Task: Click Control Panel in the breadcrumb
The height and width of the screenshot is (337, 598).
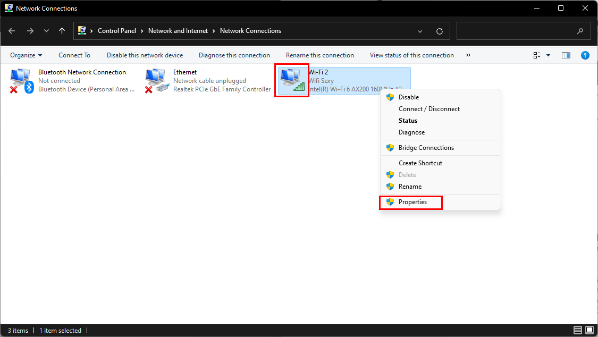Action: click(x=117, y=31)
